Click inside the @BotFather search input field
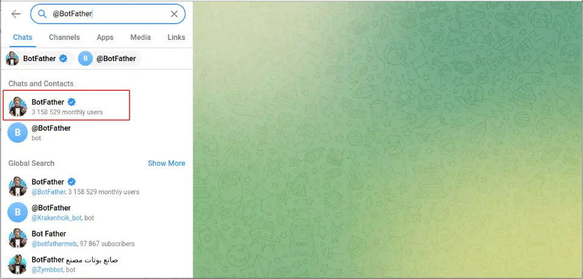This screenshot has width=583, height=279. tap(108, 14)
